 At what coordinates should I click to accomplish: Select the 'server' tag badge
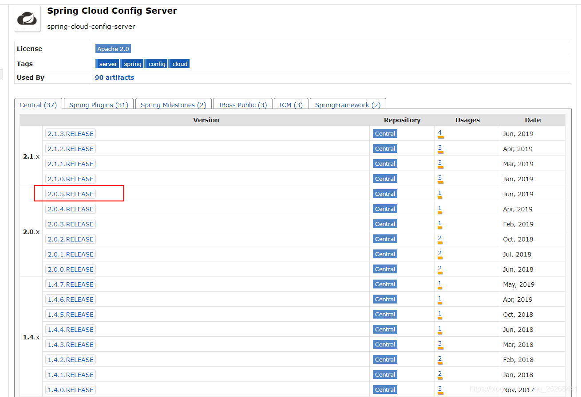click(x=107, y=63)
